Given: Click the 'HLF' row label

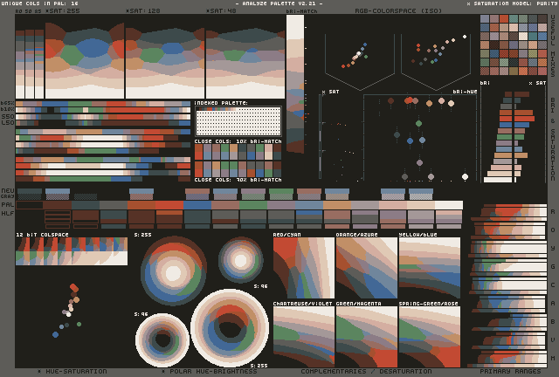Looking at the screenshot, I should point(8,214).
